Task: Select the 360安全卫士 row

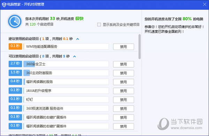Action: coord(66,64)
